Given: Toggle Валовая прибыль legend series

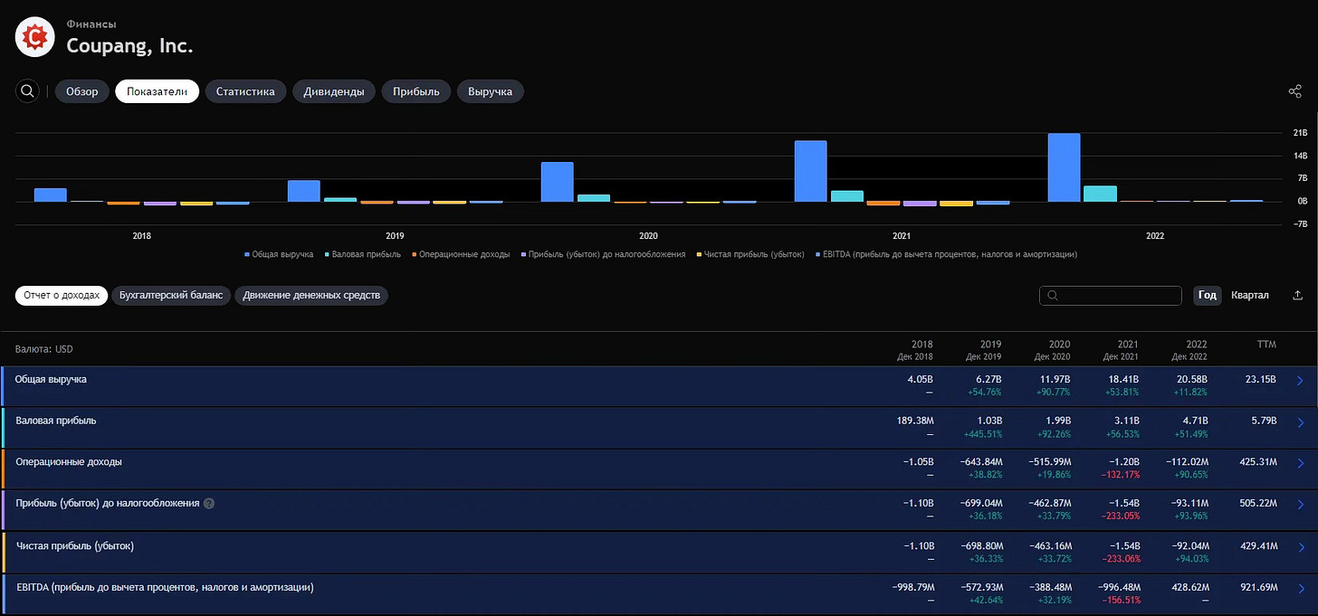Looking at the screenshot, I should coord(362,255).
